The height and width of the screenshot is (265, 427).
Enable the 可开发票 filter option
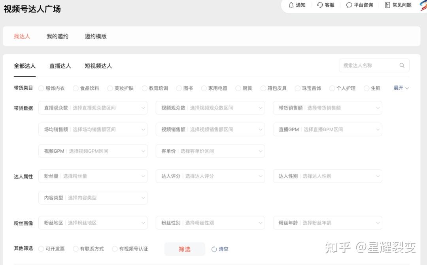(41, 249)
